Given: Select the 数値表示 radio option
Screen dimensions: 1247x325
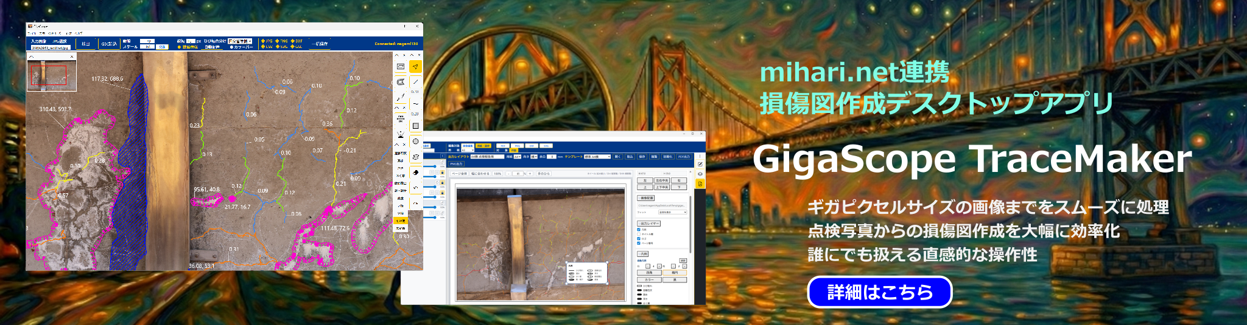Looking at the screenshot, I should [179, 47].
